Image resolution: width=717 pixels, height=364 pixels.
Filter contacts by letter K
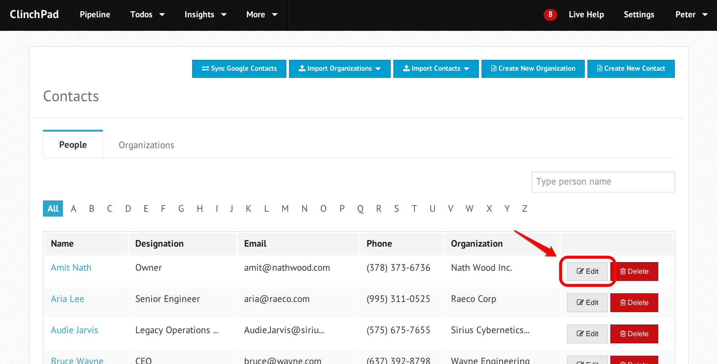248,209
